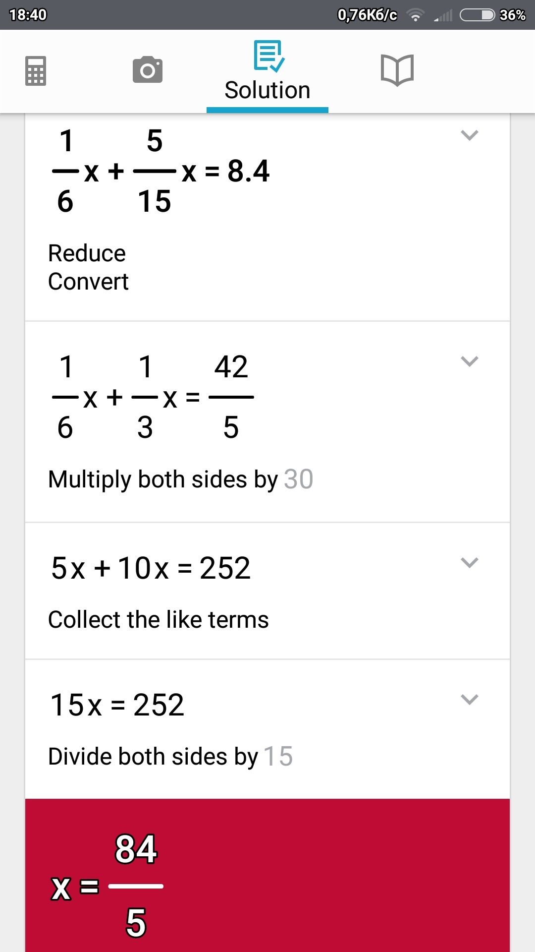Image resolution: width=535 pixels, height=952 pixels.
Task: Tap the 'Reduce Convert' step description
Action: pos(88,267)
